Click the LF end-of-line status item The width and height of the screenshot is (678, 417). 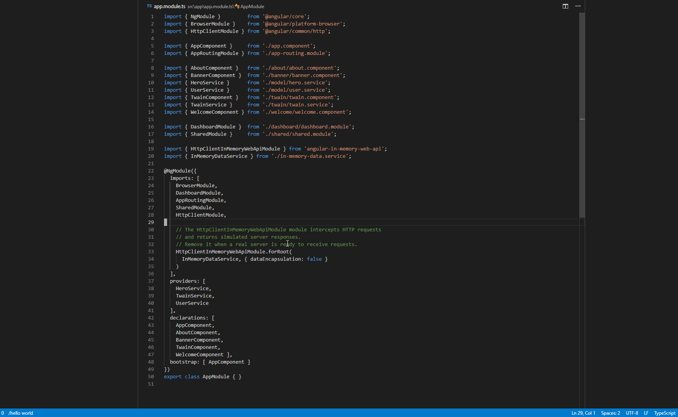[646, 413]
